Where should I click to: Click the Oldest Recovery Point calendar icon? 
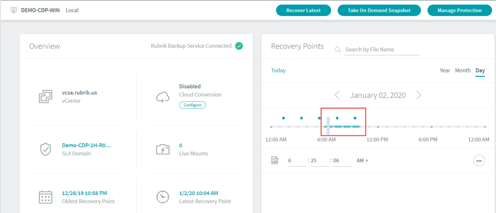[45, 197]
